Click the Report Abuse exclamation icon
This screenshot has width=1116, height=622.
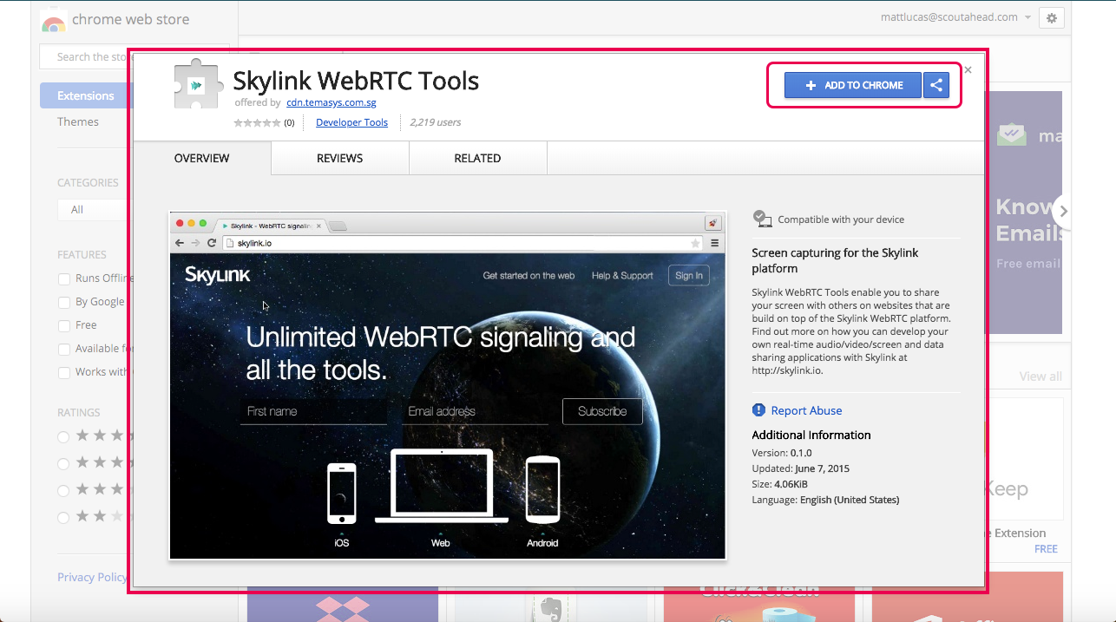(759, 410)
